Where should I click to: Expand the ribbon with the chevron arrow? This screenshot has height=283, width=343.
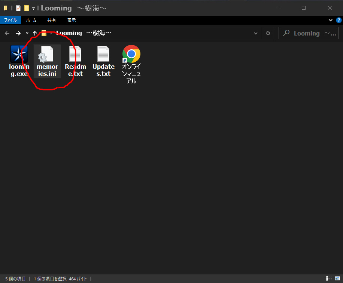pyautogui.click(x=330, y=20)
